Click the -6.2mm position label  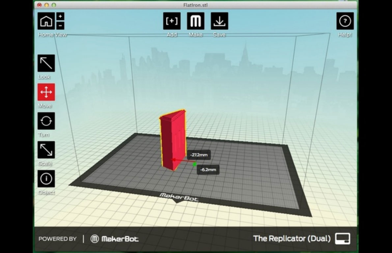[208, 170]
